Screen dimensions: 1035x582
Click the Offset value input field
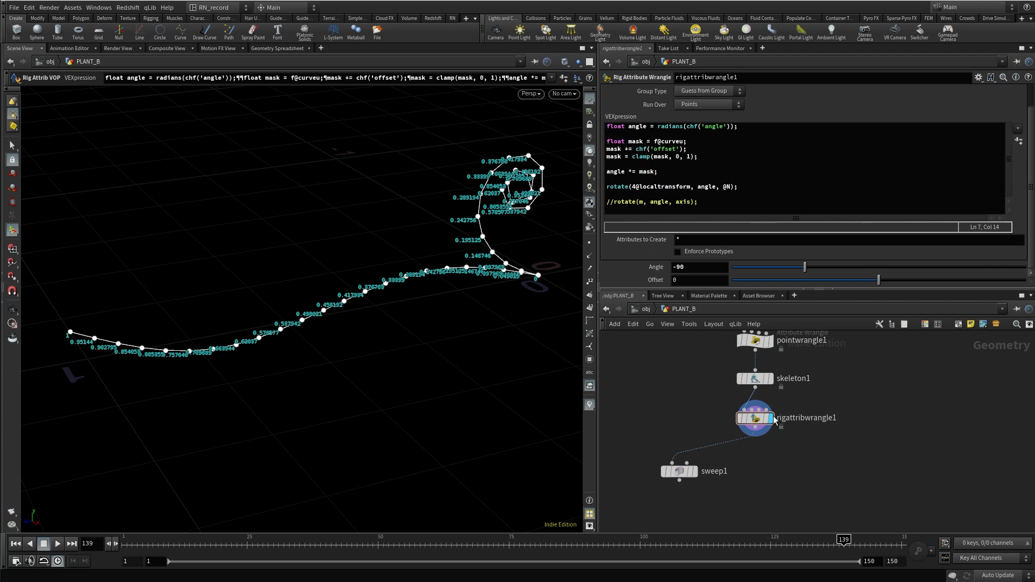(699, 280)
